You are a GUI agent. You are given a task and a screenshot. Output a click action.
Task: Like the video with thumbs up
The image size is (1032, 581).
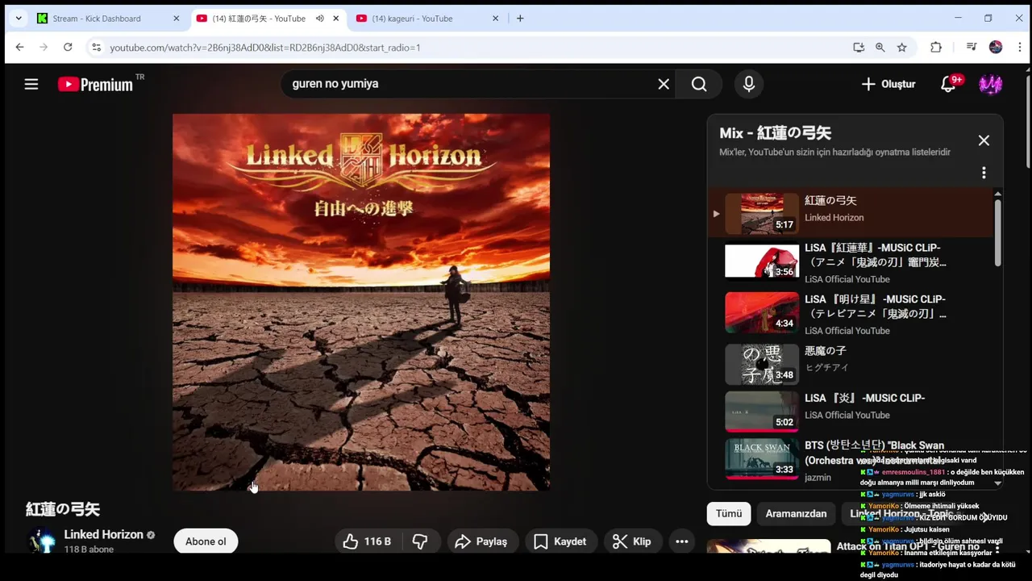[x=367, y=541]
